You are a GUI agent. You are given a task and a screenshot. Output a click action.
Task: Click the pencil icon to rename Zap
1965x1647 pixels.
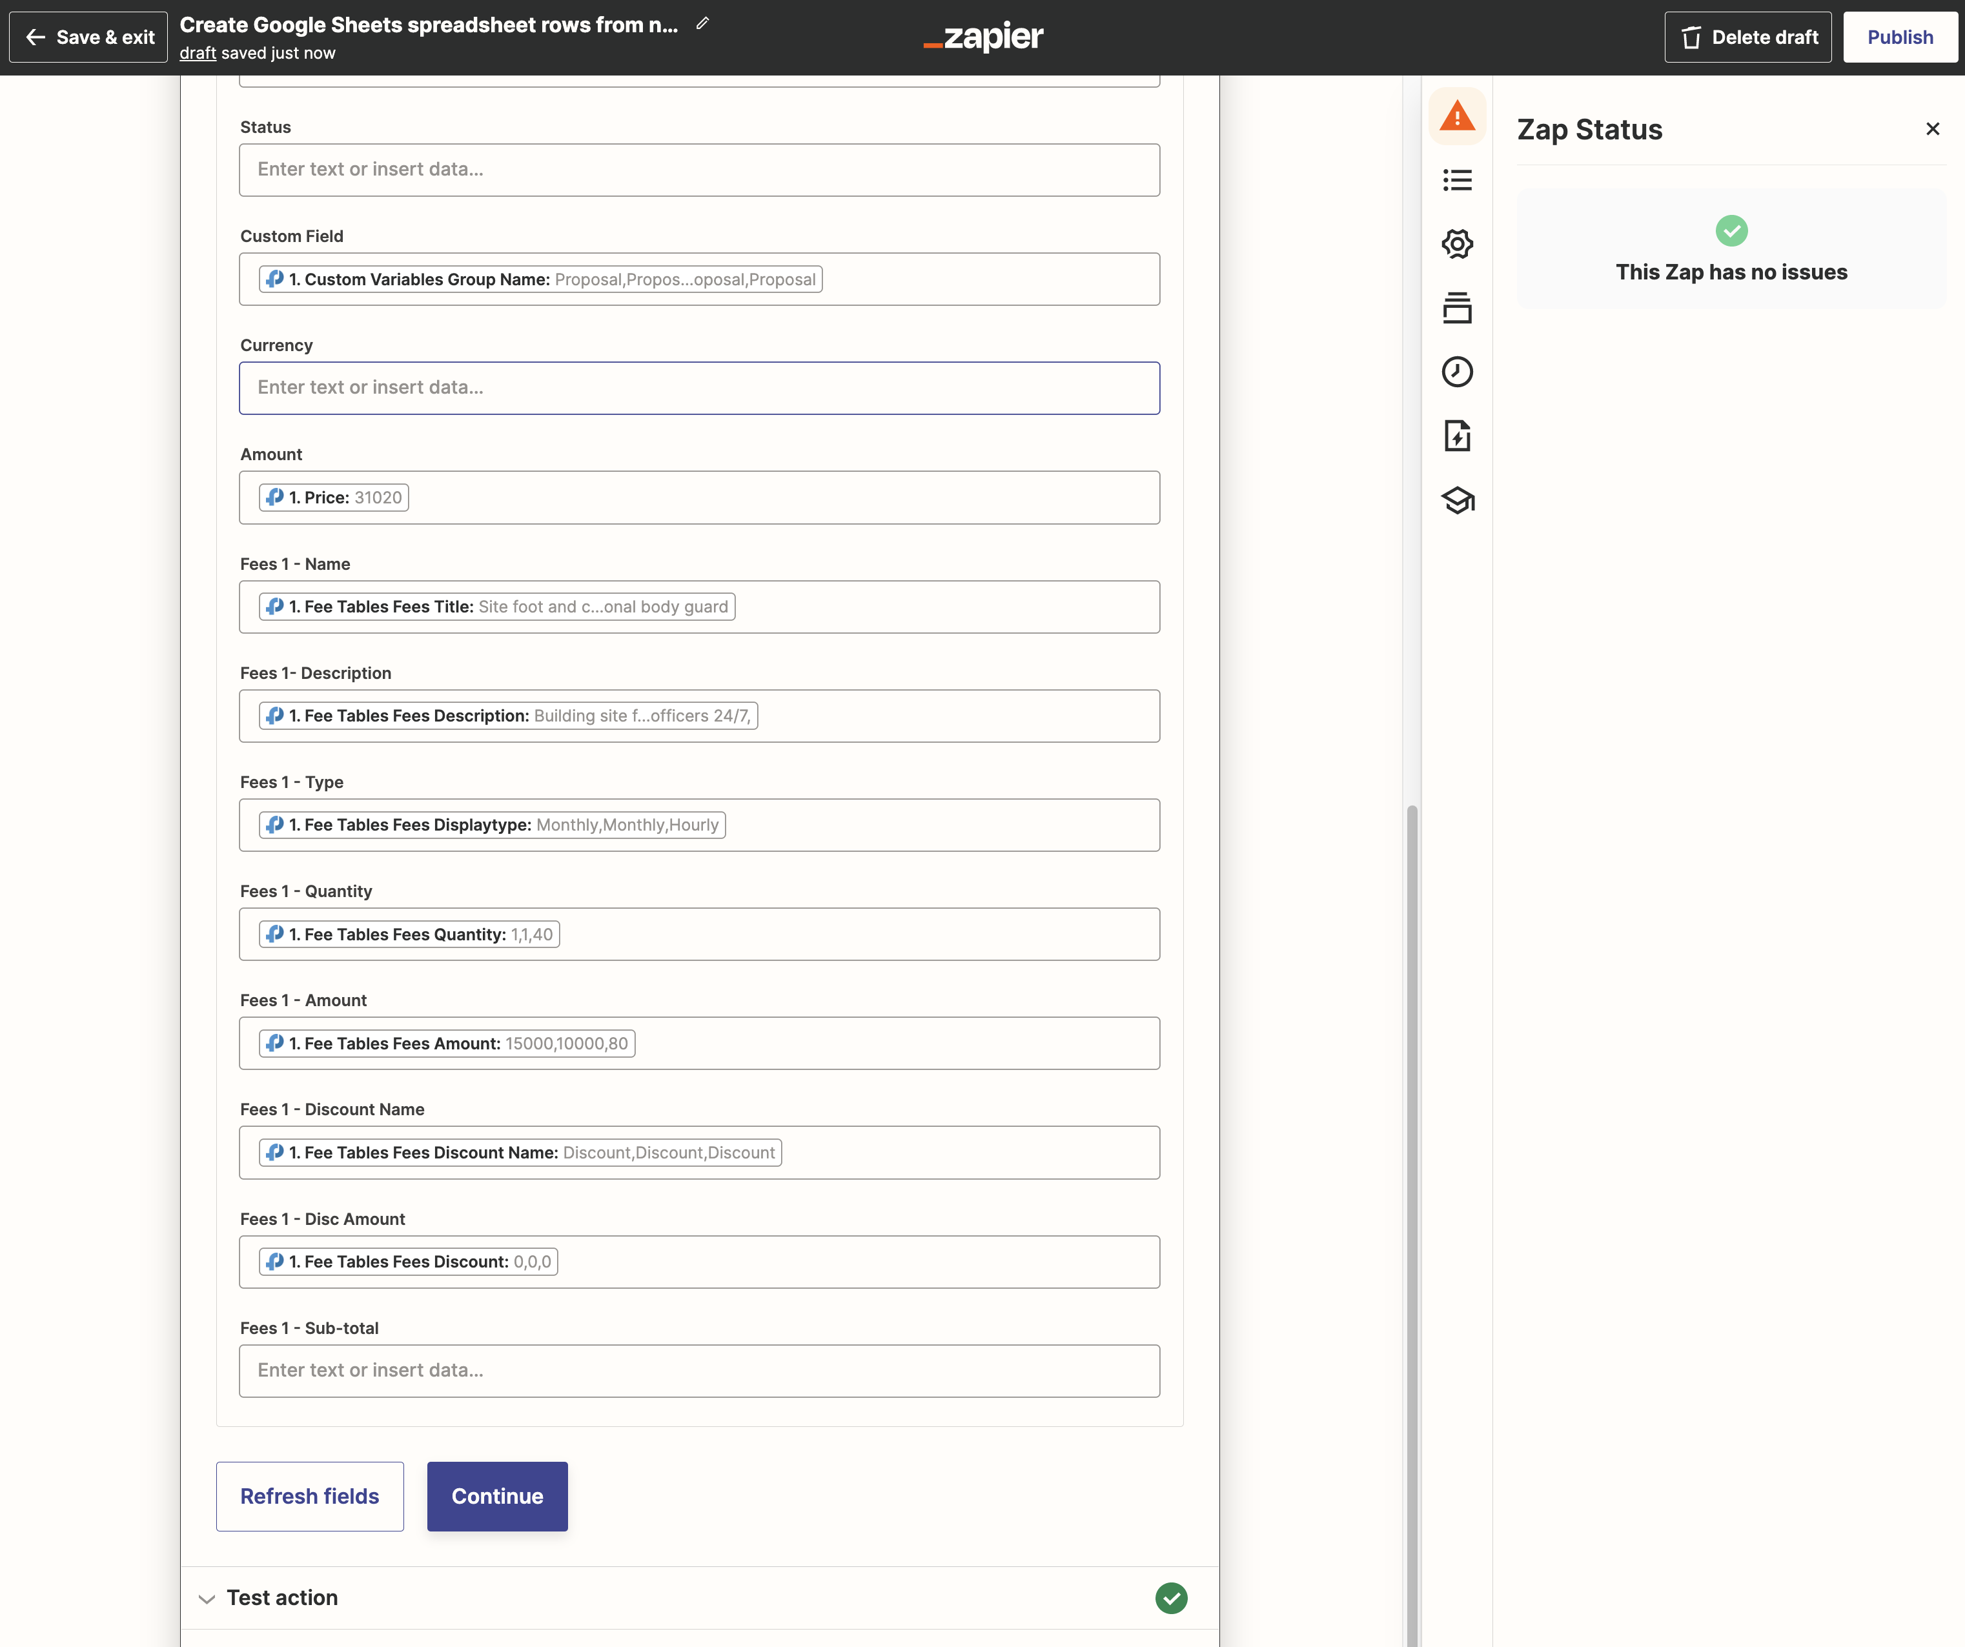point(703,23)
